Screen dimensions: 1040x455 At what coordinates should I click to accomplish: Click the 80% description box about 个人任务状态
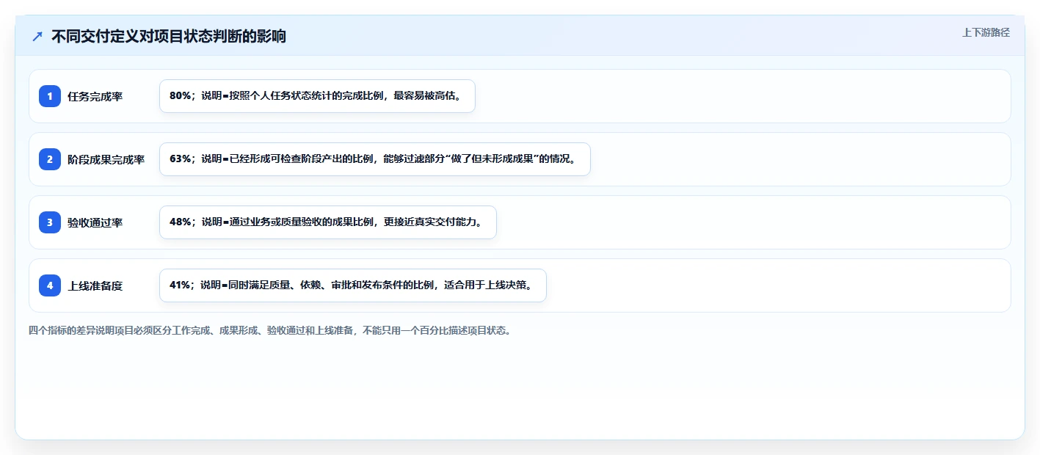pyautogui.click(x=317, y=96)
